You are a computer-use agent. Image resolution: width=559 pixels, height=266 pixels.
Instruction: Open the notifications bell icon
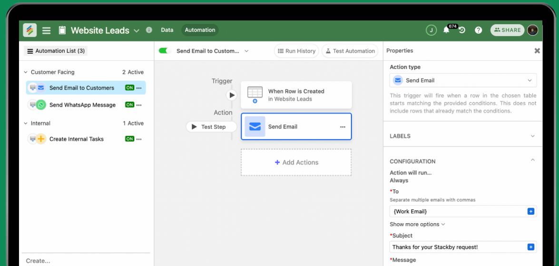tap(446, 30)
